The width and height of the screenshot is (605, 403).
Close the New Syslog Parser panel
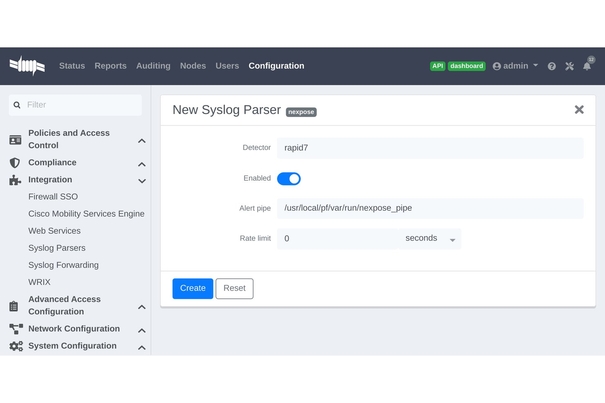point(579,109)
